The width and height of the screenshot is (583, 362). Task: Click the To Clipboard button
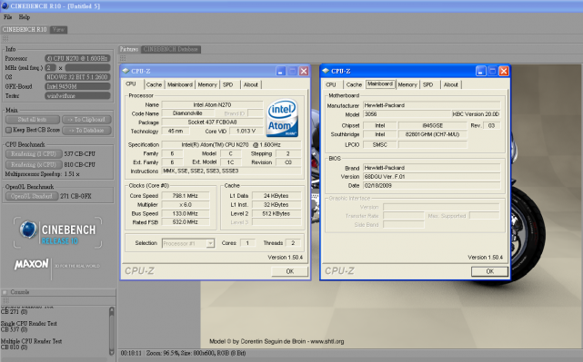[86, 120]
